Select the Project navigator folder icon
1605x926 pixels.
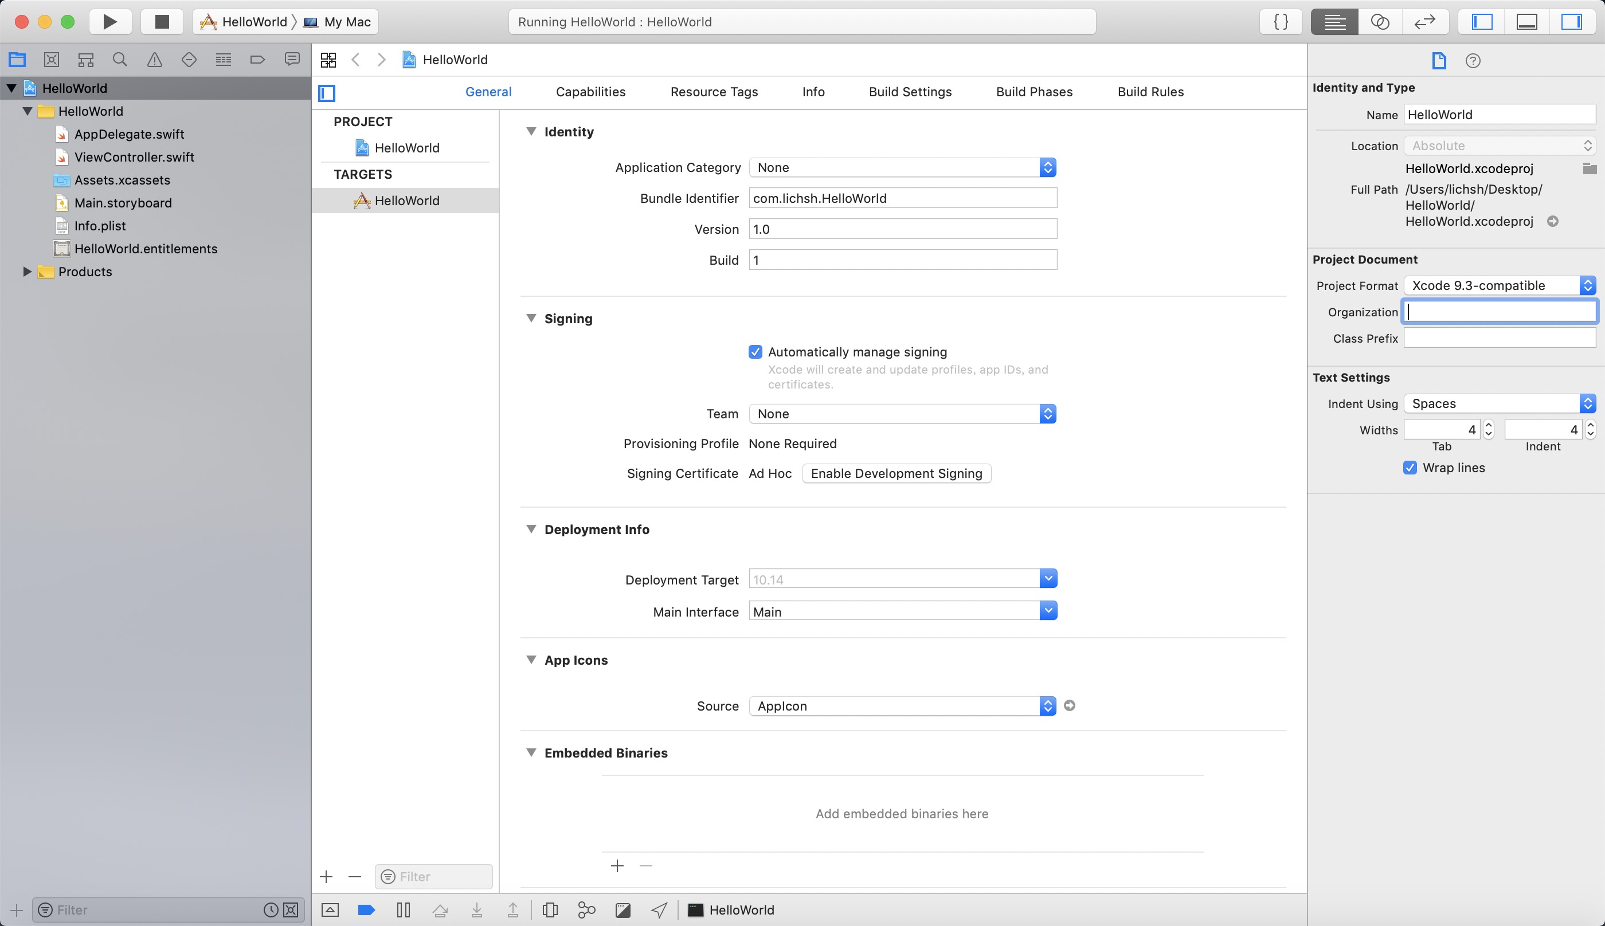[17, 60]
